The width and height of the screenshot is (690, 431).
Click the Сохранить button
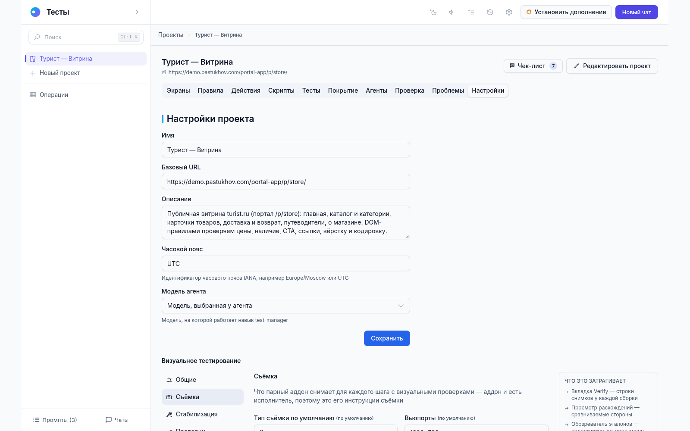click(387, 338)
